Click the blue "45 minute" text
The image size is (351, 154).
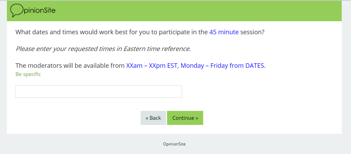point(224,33)
